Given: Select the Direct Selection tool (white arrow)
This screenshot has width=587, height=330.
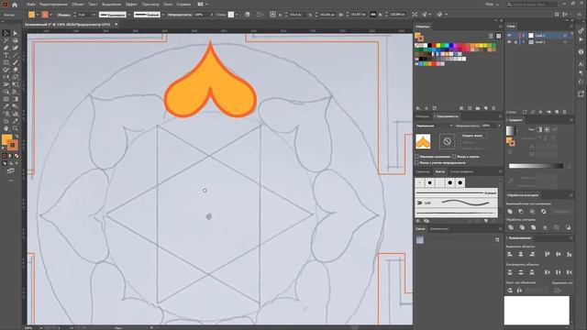Looking at the screenshot, I should tap(16, 33).
